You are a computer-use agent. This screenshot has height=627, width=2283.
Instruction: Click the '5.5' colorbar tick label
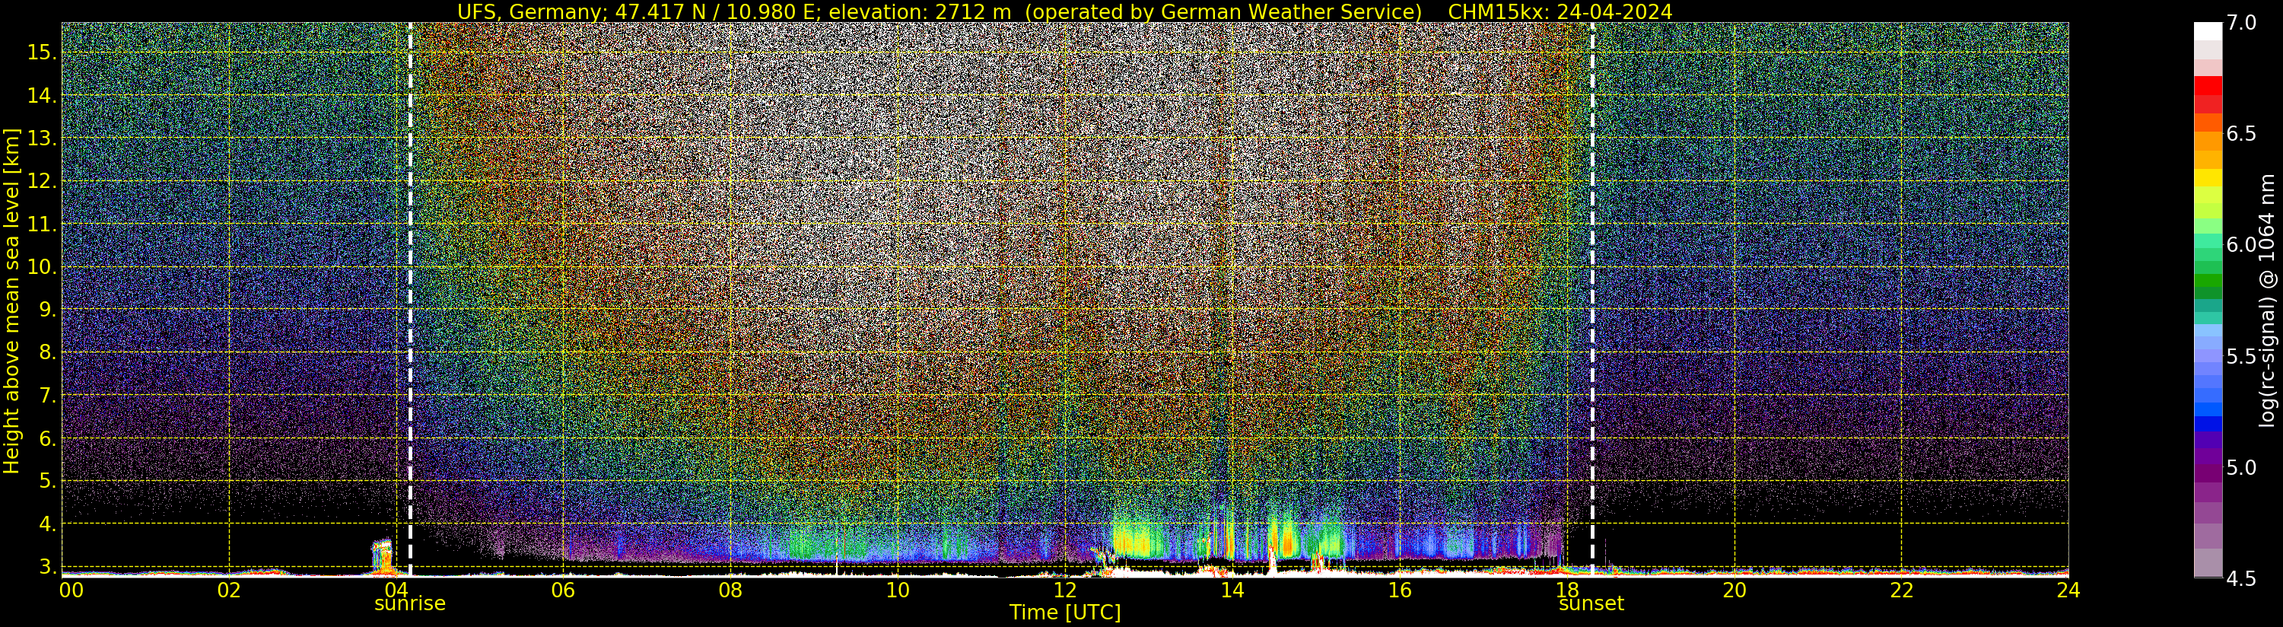coord(2241,357)
